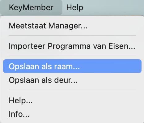
Task: Select Opslaan als raam
Action: pyautogui.click(x=72, y=66)
